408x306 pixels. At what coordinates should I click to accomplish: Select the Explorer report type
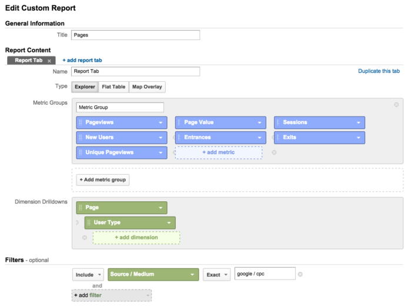click(x=85, y=87)
